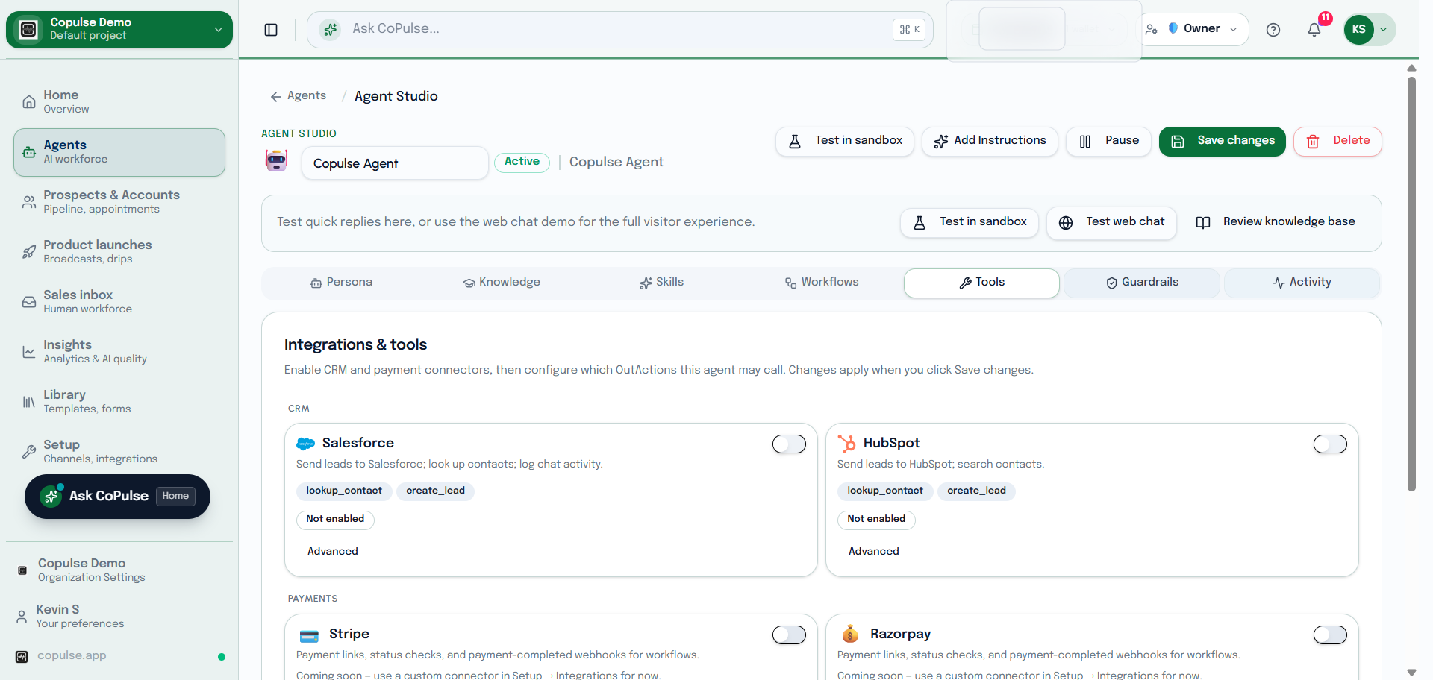Open the help question mark icon
This screenshot has width=1433, height=680.
click(x=1273, y=30)
